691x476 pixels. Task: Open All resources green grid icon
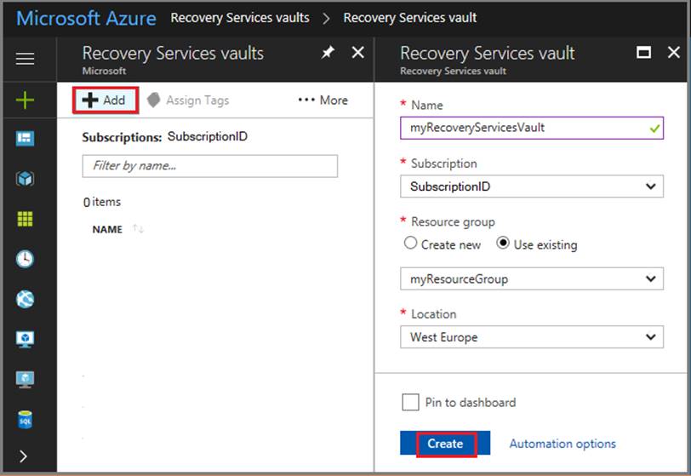[25, 219]
